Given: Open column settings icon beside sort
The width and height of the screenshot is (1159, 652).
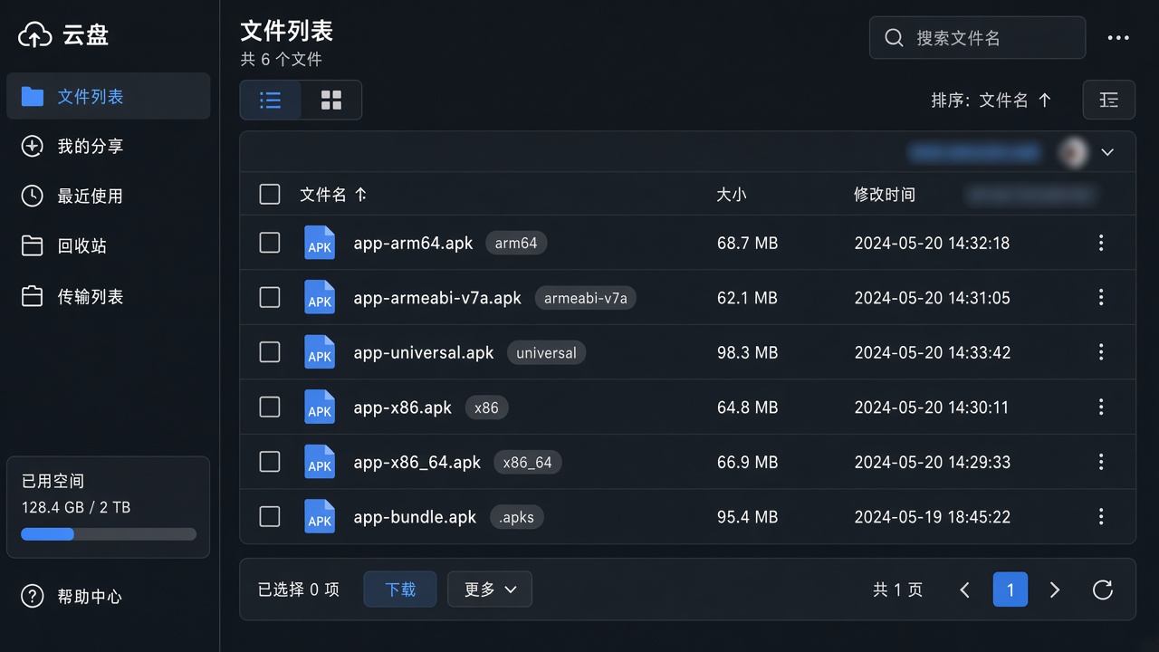Looking at the screenshot, I should pyautogui.click(x=1109, y=100).
